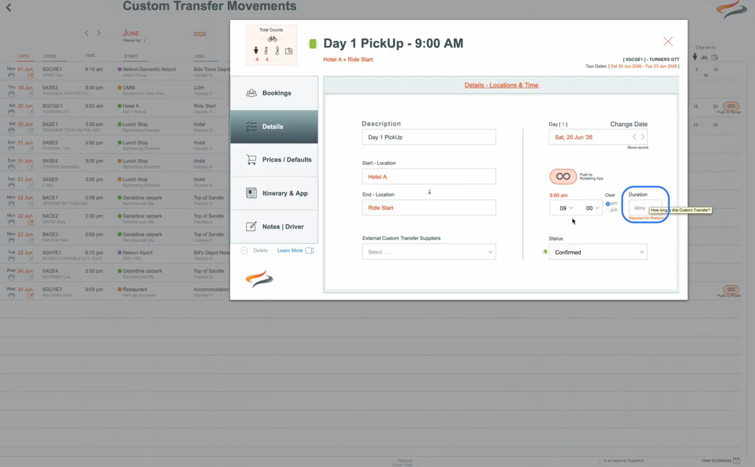Click the Duration Mins input field
755x467 pixels.
point(640,208)
